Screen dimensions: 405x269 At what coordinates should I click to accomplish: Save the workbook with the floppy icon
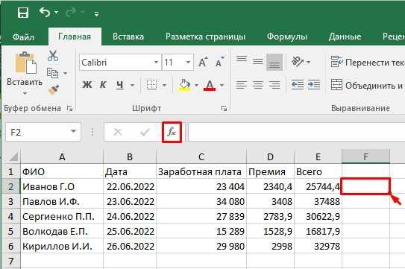[x=22, y=12]
